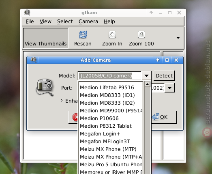Click the shade (up arrow) button on gtkam window
212x174 pixels.
[151, 13]
